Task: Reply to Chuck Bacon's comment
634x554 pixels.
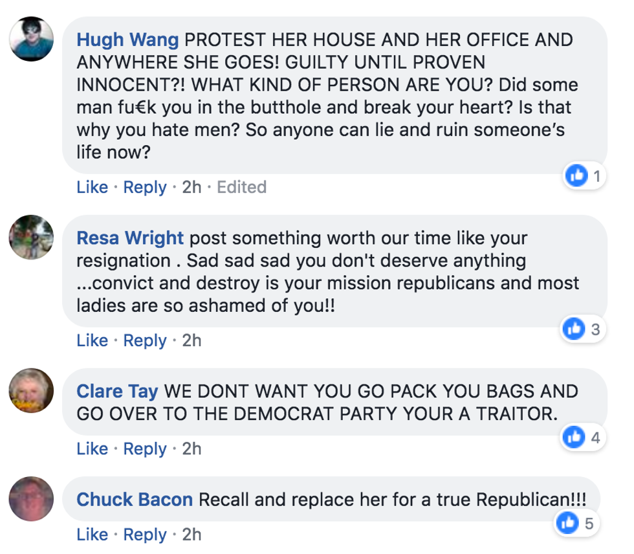Action: coord(145,535)
